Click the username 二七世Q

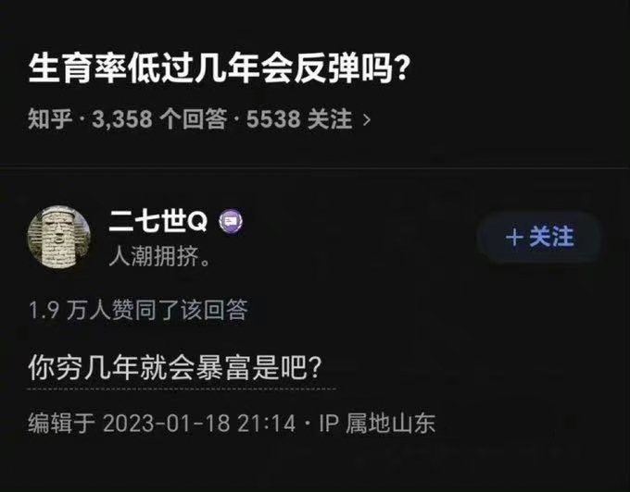tap(157, 221)
